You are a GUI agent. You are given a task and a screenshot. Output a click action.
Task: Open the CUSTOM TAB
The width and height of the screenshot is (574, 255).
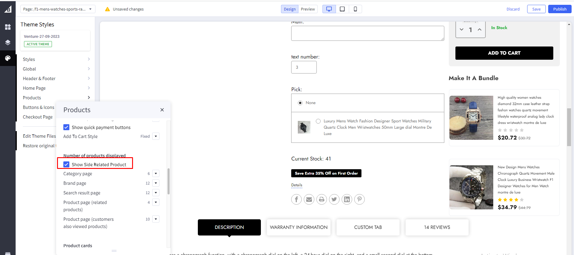[x=368, y=227]
